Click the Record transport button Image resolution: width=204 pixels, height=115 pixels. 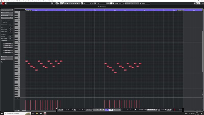tap(119, 110)
